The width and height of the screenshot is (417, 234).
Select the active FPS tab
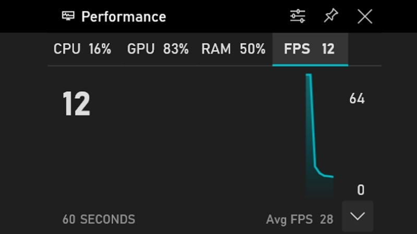point(310,49)
